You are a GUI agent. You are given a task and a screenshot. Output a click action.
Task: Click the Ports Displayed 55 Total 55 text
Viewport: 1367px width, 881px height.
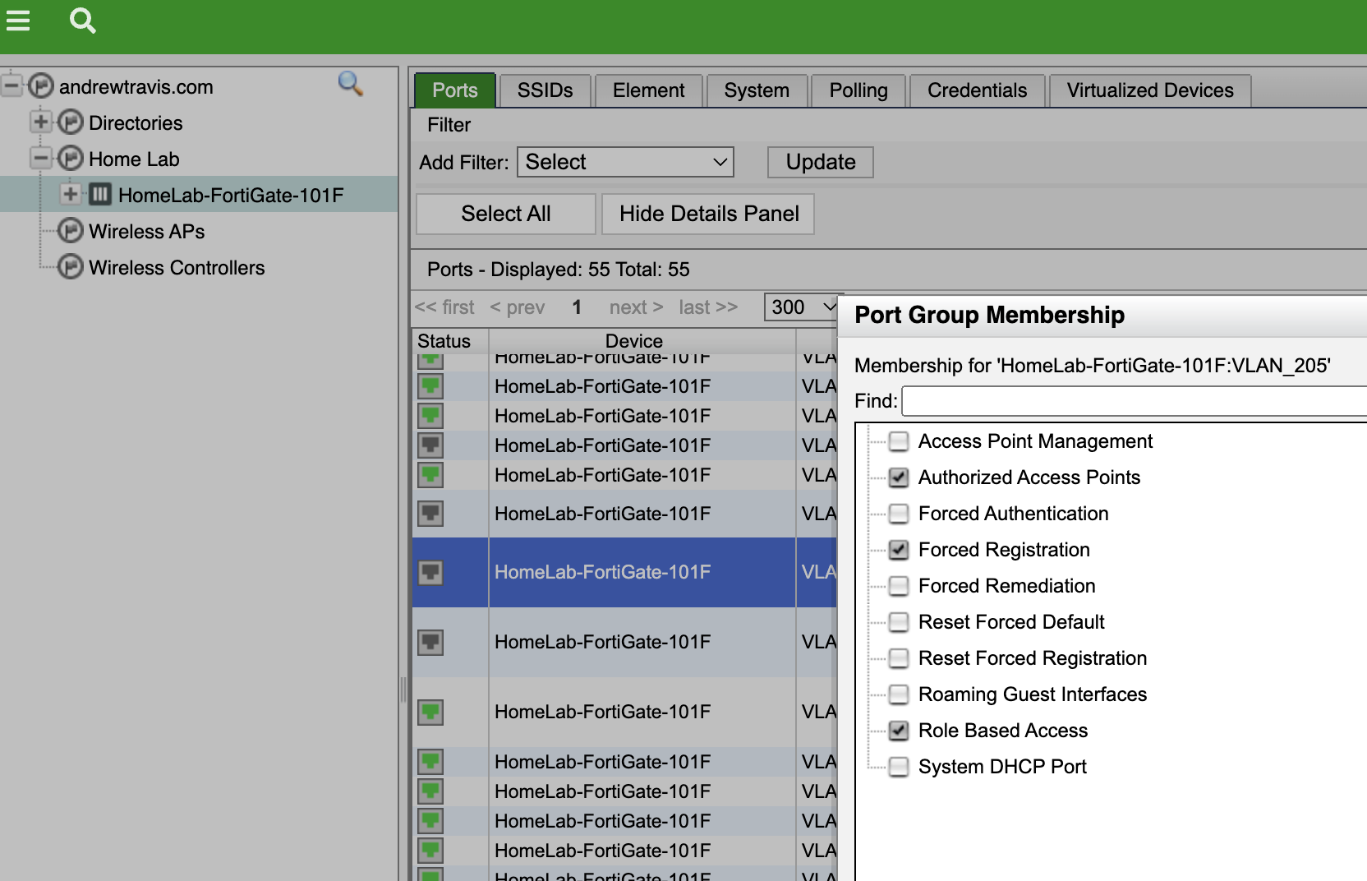click(x=559, y=270)
